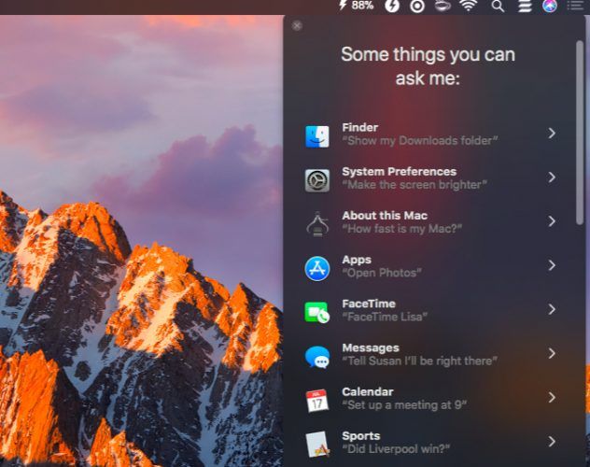590x467 pixels.
Task: Expand the Calendar chevron
Action: coord(552,397)
